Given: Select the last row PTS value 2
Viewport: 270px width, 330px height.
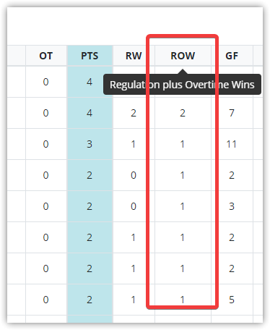Looking at the screenshot, I should (90, 300).
